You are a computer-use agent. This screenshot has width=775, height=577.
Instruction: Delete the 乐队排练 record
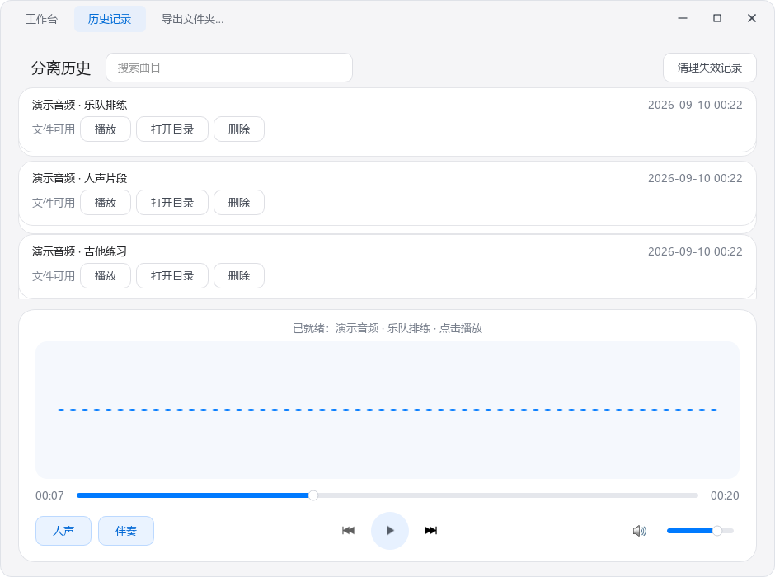pyautogui.click(x=239, y=129)
